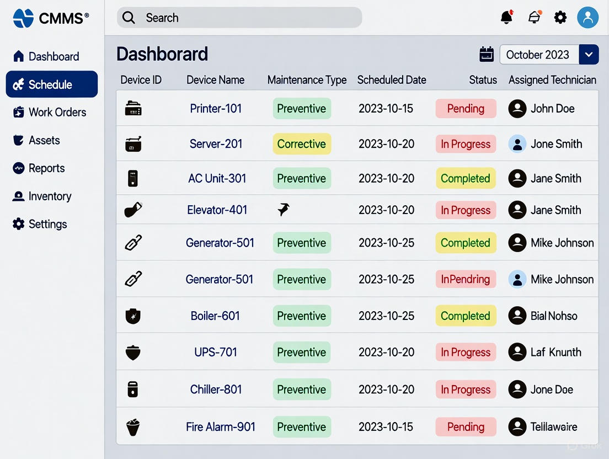
Task: Open the Boiler-601 device link
Action: click(x=215, y=316)
